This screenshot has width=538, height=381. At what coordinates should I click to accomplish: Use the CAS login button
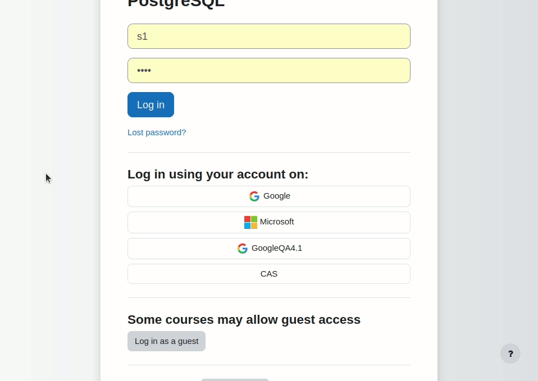pos(269,274)
